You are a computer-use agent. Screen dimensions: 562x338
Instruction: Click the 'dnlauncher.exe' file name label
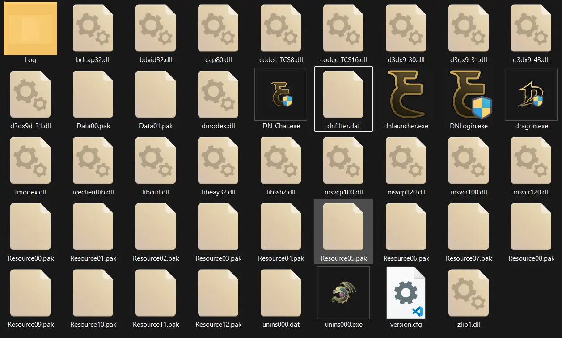click(406, 126)
